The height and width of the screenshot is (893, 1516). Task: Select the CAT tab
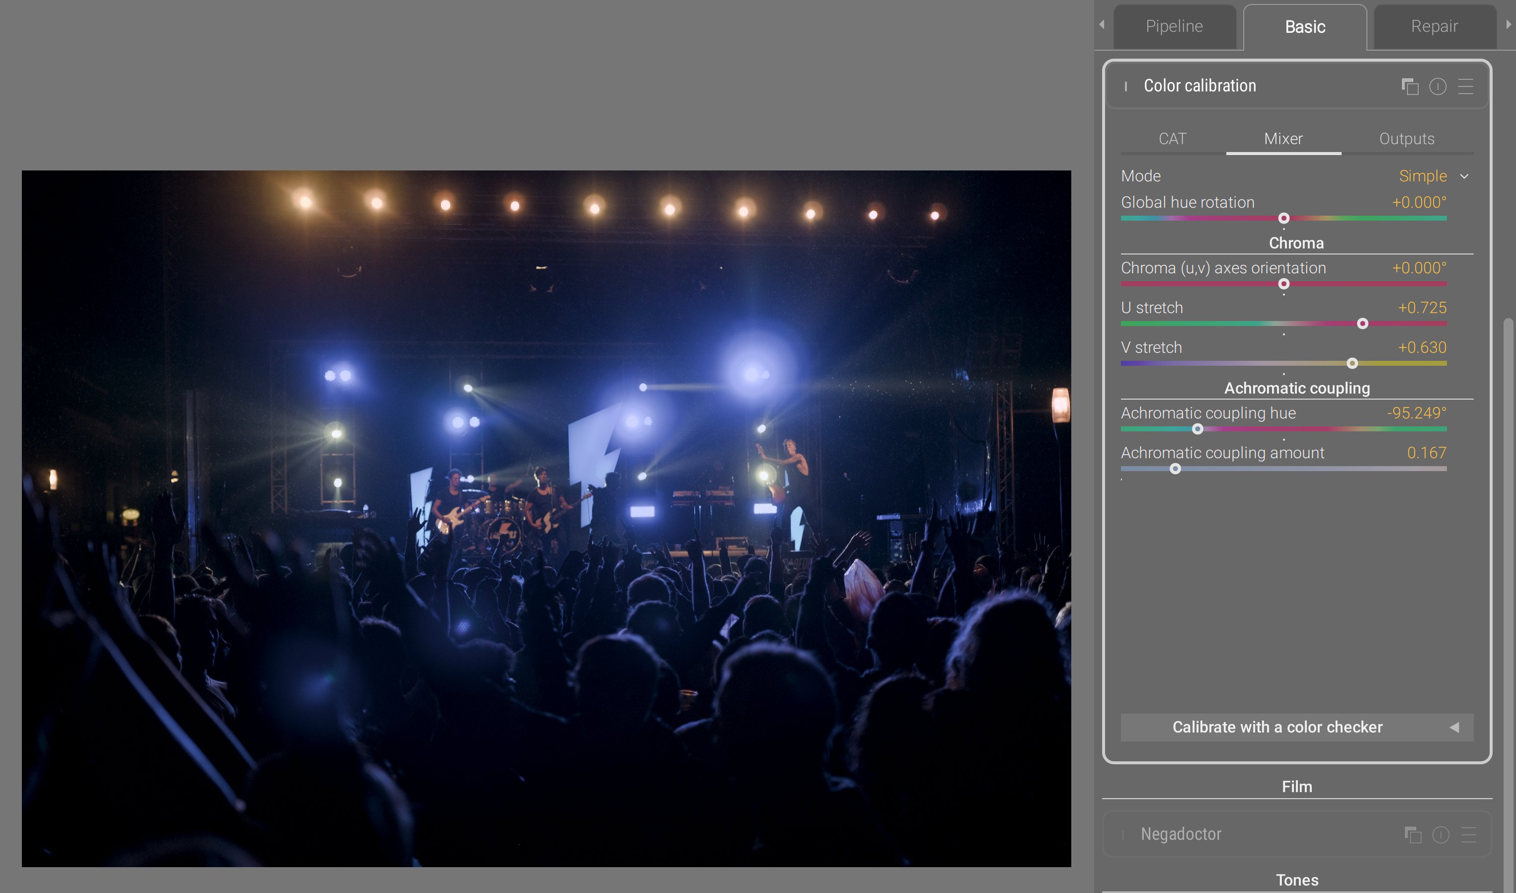coord(1172,139)
